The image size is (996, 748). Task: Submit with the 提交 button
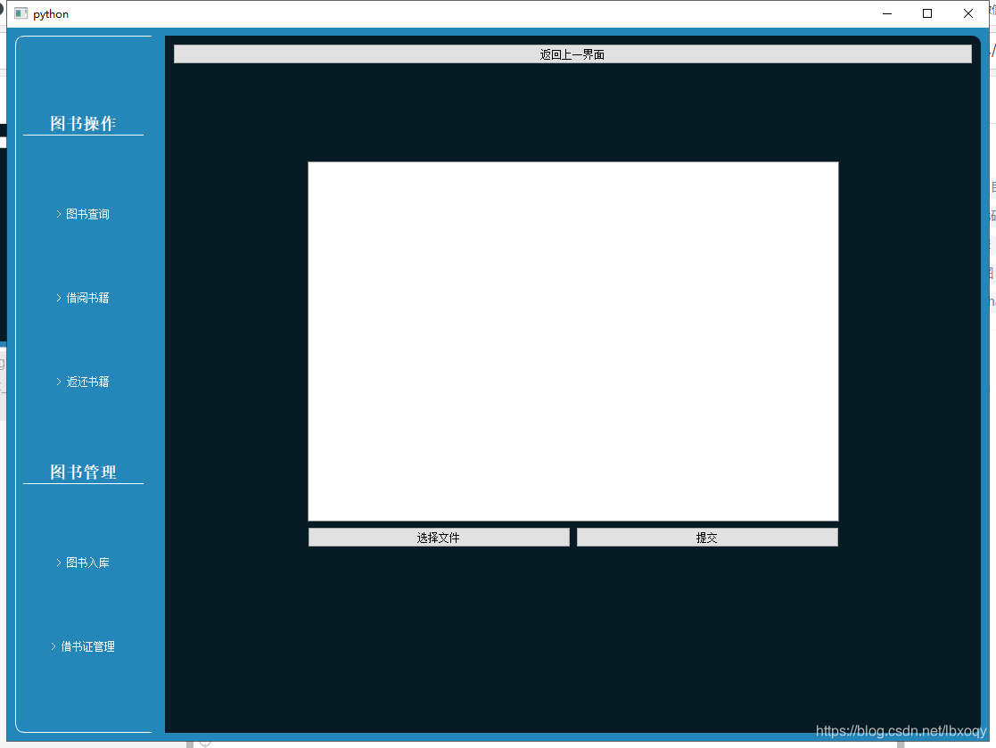click(707, 538)
